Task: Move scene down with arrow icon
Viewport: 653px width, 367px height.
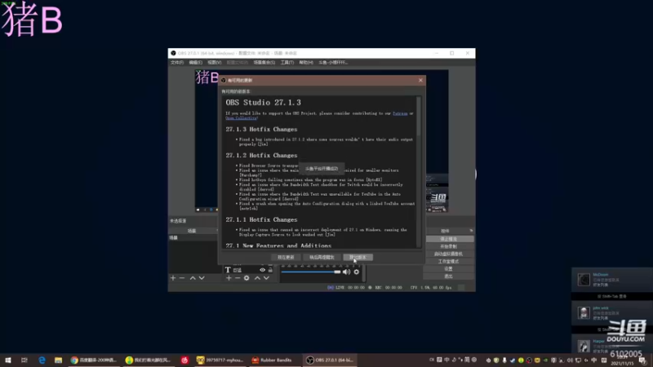Action: (202, 277)
